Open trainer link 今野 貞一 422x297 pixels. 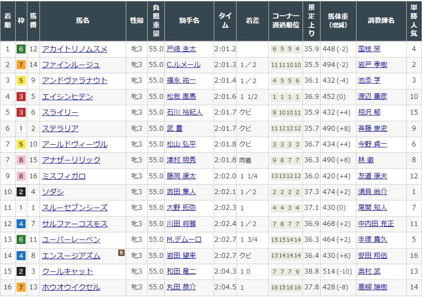pyautogui.click(x=373, y=144)
